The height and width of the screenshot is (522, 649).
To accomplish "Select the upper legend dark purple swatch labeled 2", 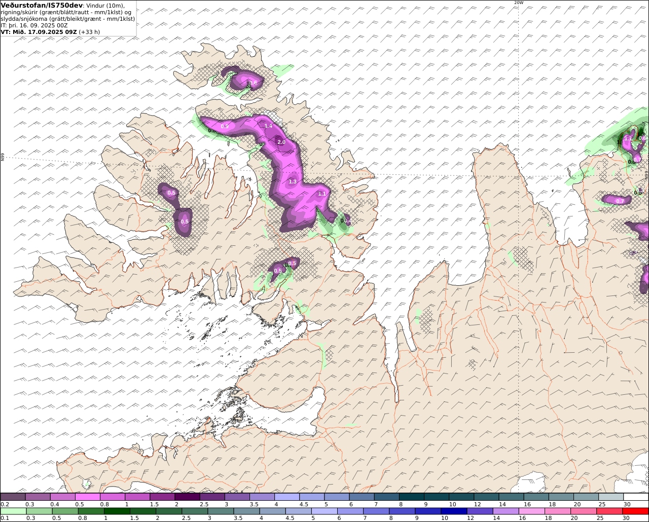I will tap(187, 497).
